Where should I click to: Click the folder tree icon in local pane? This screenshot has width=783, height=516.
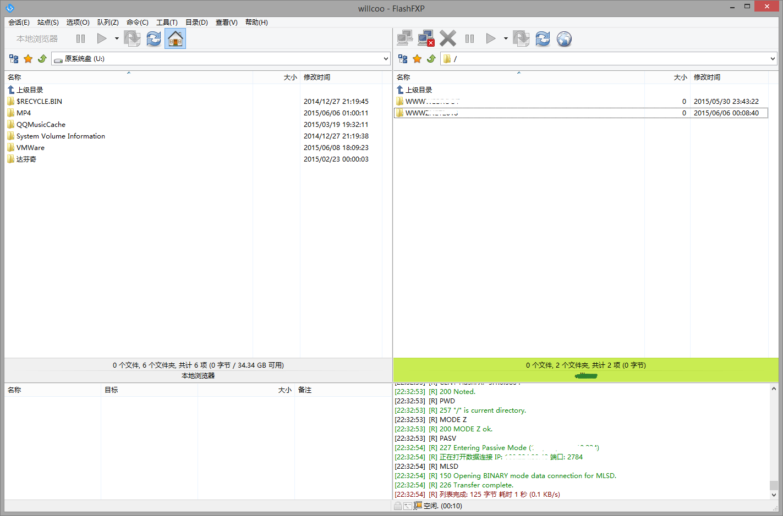coord(14,59)
